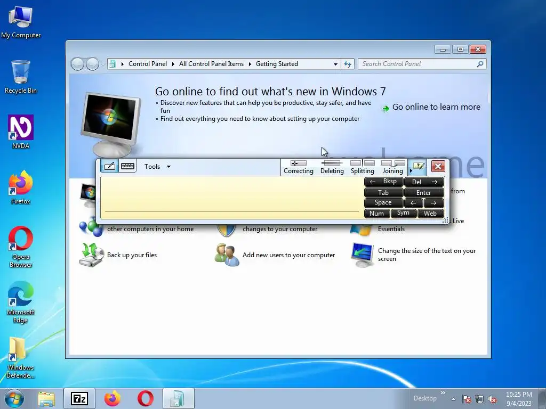Expand arrow before Control Panel breadcrumb
This screenshot has height=409, width=546.
click(x=122, y=64)
